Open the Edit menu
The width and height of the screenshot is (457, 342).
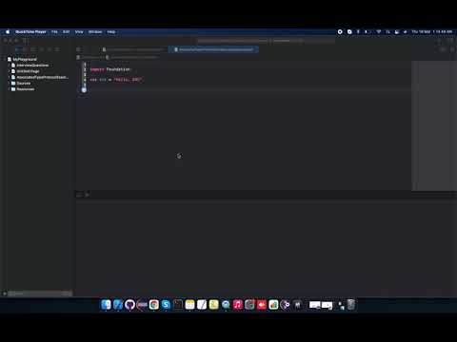[66, 32]
